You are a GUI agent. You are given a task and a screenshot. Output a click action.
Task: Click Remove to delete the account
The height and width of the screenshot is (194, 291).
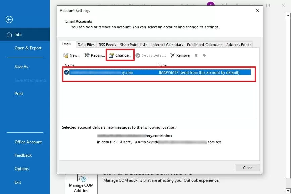coord(180,55)
